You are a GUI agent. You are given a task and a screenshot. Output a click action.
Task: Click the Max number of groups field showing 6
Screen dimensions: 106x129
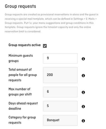click(60, 92)
